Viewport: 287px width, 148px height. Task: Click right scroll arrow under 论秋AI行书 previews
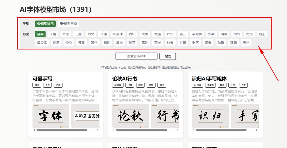point(177,130)
